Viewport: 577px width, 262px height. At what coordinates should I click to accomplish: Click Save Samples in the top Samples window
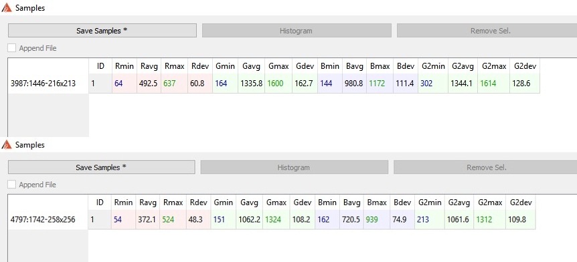coord(102,31)
